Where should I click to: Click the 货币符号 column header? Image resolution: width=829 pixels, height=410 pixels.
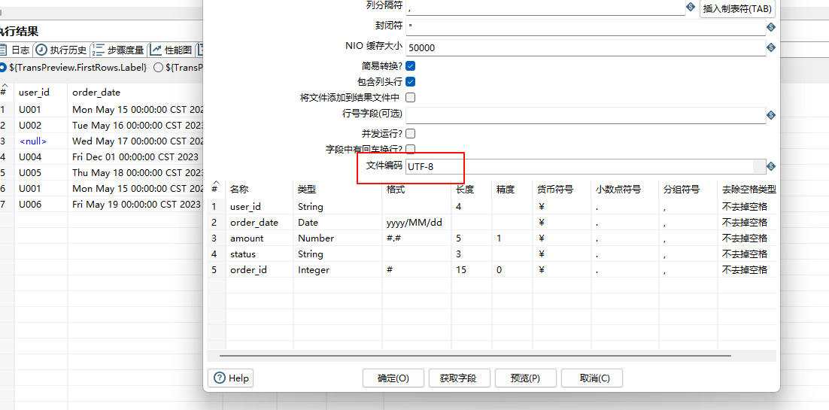[x=561, y=190]
